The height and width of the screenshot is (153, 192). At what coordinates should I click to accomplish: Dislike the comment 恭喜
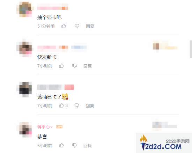point(74,145)
